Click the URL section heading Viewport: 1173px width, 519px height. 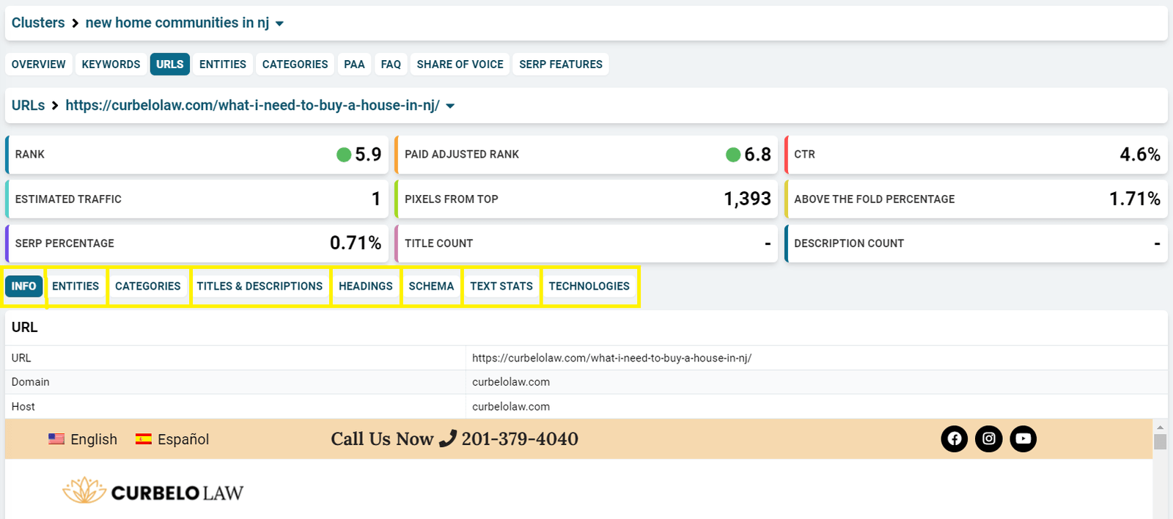24,327
